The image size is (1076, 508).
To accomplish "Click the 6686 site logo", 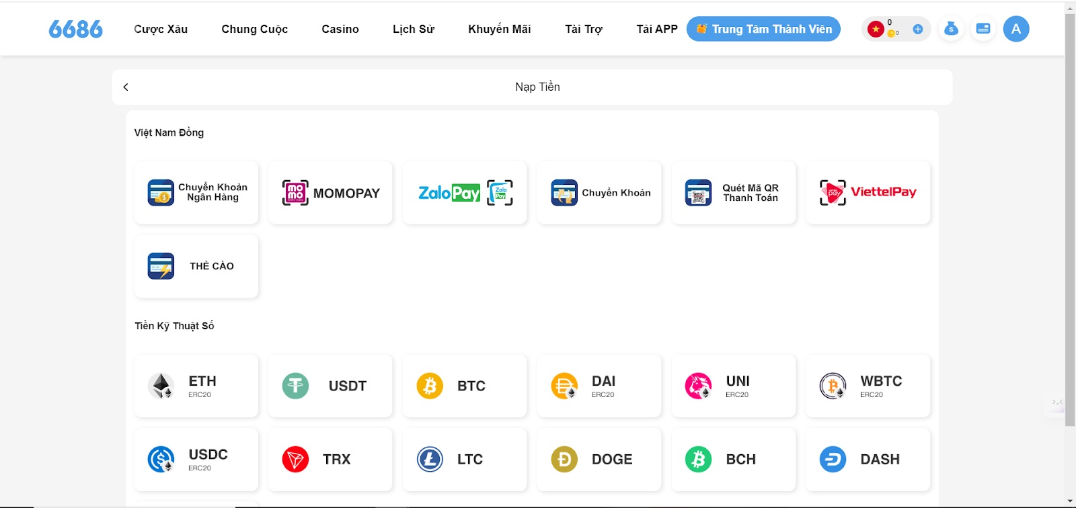I will [75, 29].
